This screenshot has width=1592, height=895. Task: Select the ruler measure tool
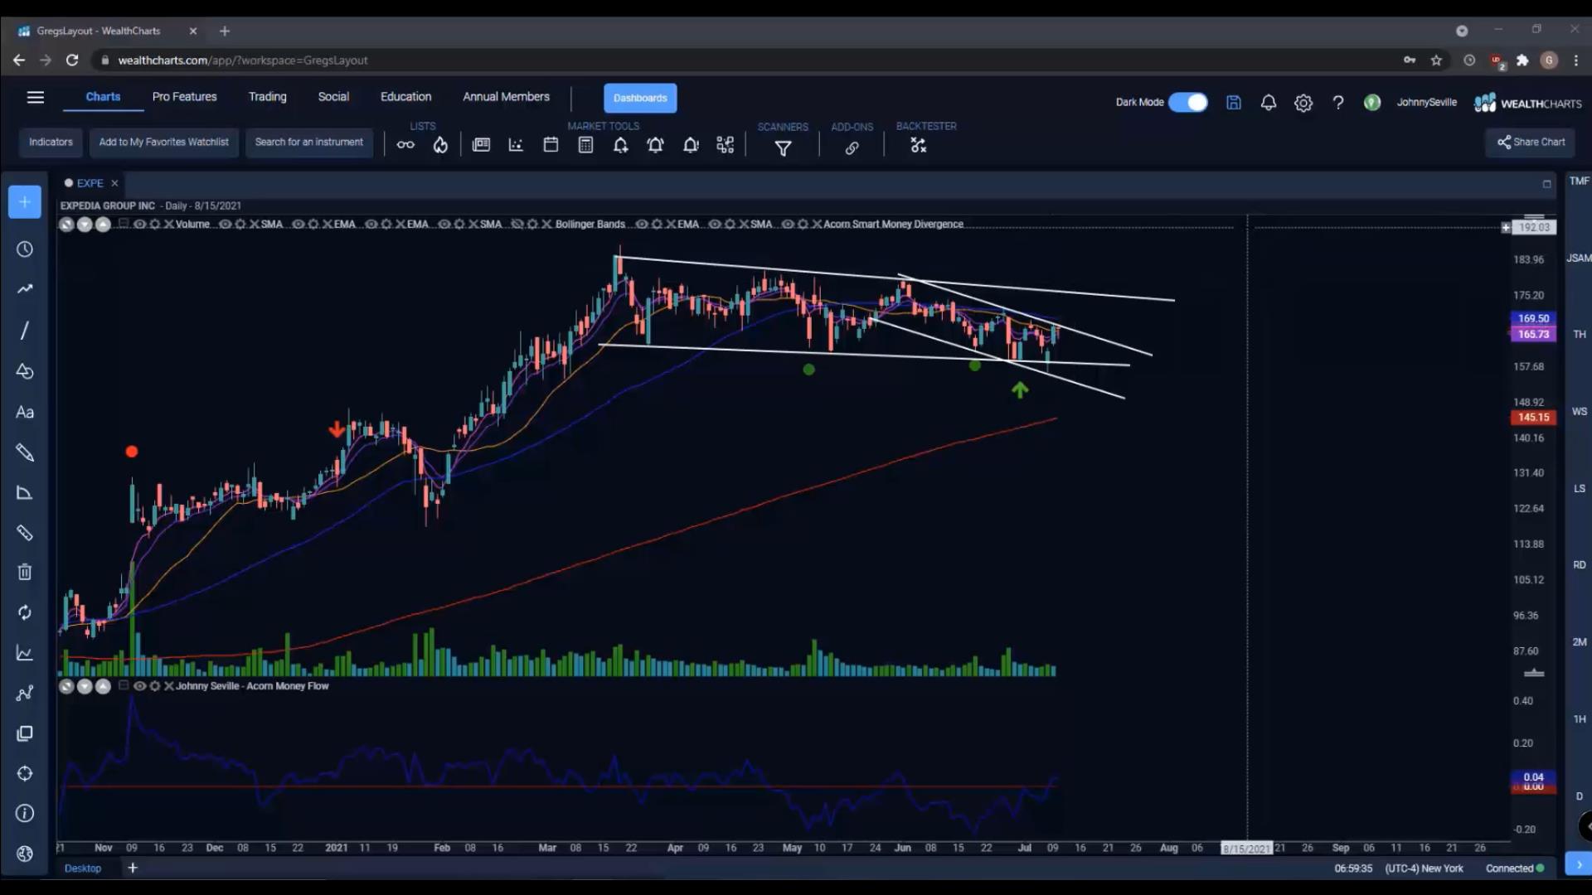(x=25, y=533)
